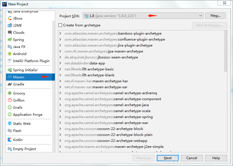
Task: Click the Flash folder icon
Action: 10,131
